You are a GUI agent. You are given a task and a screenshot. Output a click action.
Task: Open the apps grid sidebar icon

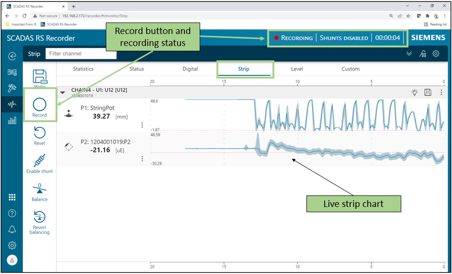[12, 197]
